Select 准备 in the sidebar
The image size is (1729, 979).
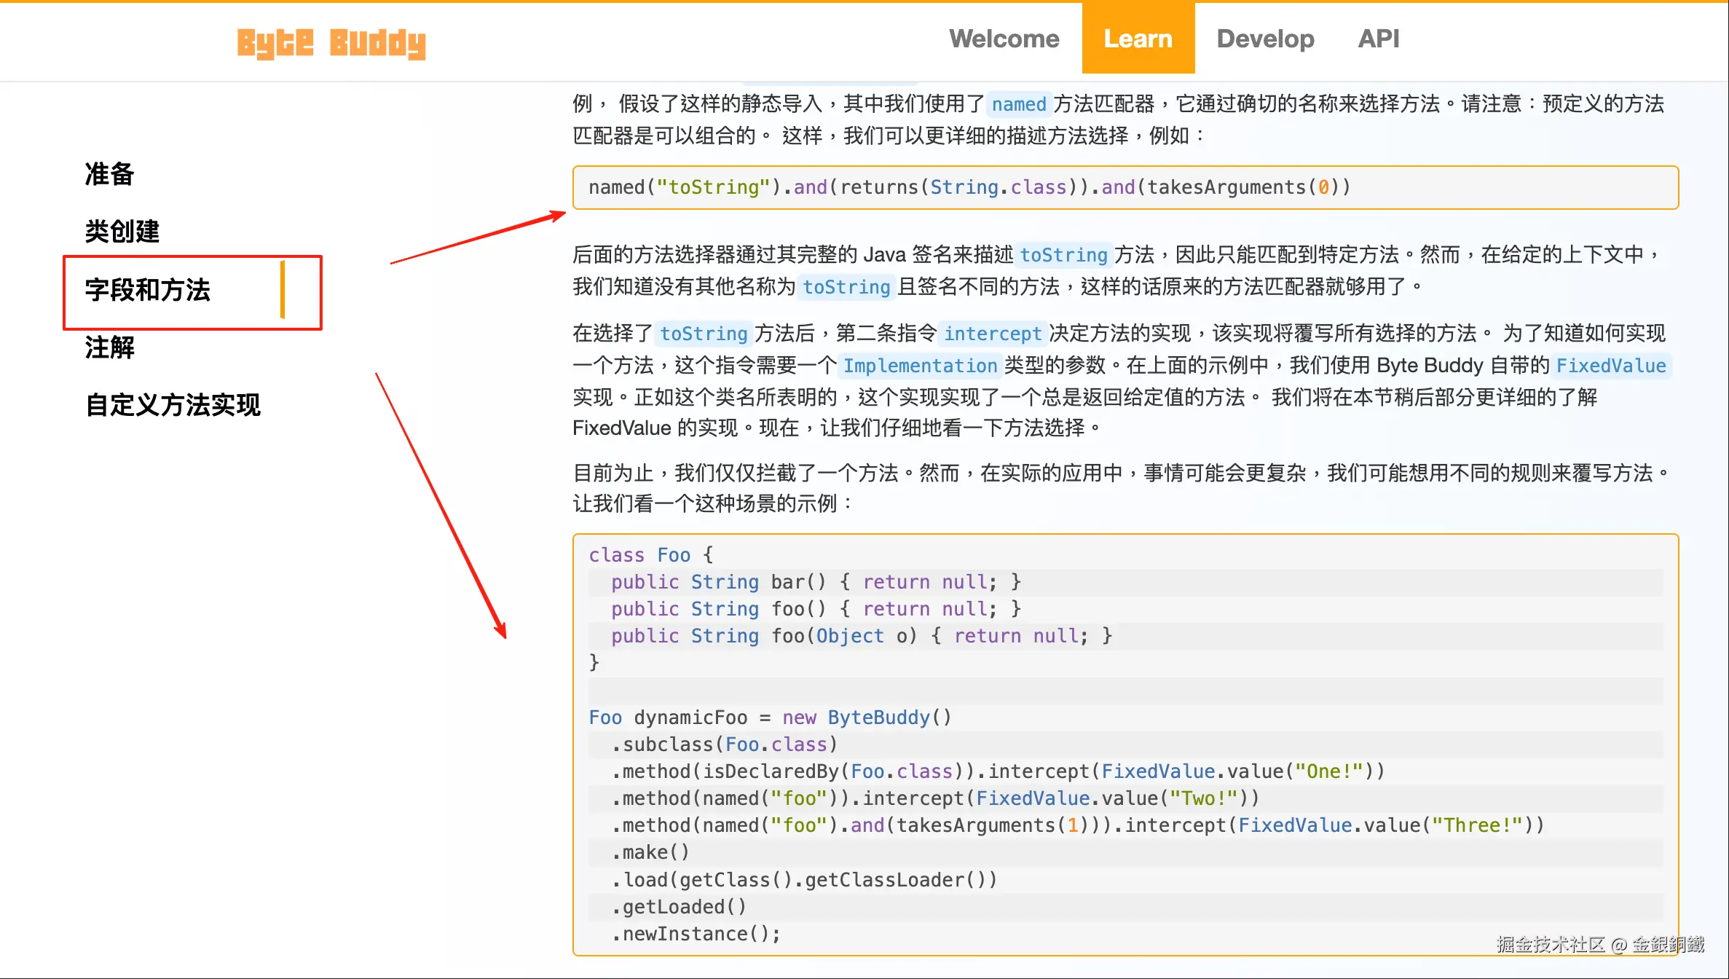[110, 174]
